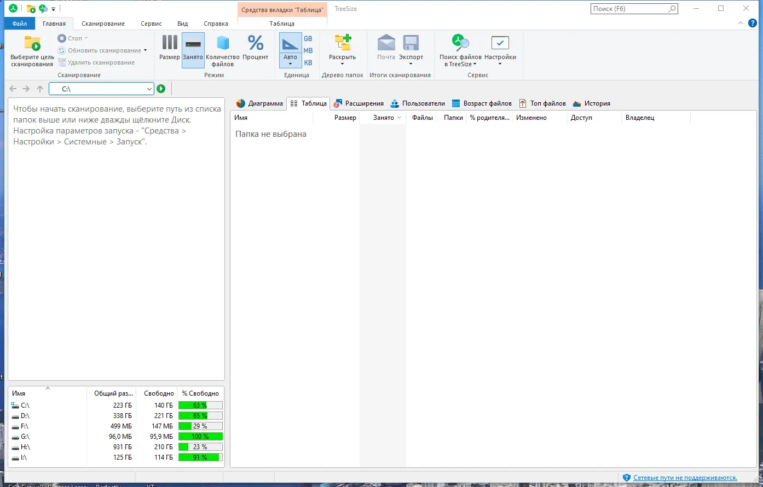
Task: Set size unit to GB
Action: coord(308,38)
